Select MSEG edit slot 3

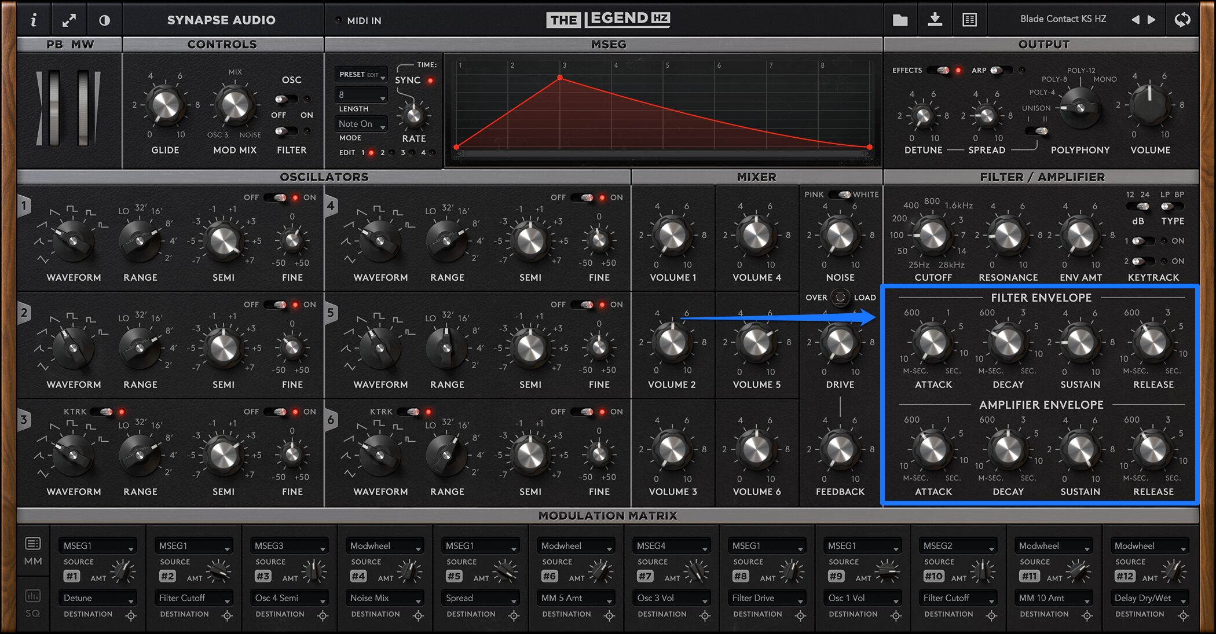412,153
